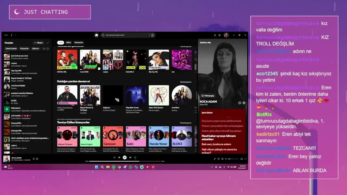Open 'just look at you now' playlist
This screenshot has height=195, width=347.
point(27,57)
